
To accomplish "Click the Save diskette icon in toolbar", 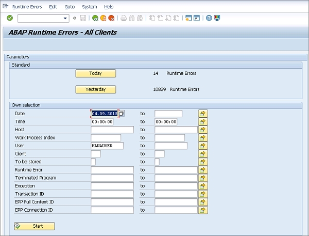I will point(83,18).
